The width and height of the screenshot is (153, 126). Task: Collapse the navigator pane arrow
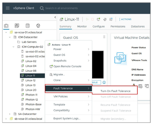(55, 17)
